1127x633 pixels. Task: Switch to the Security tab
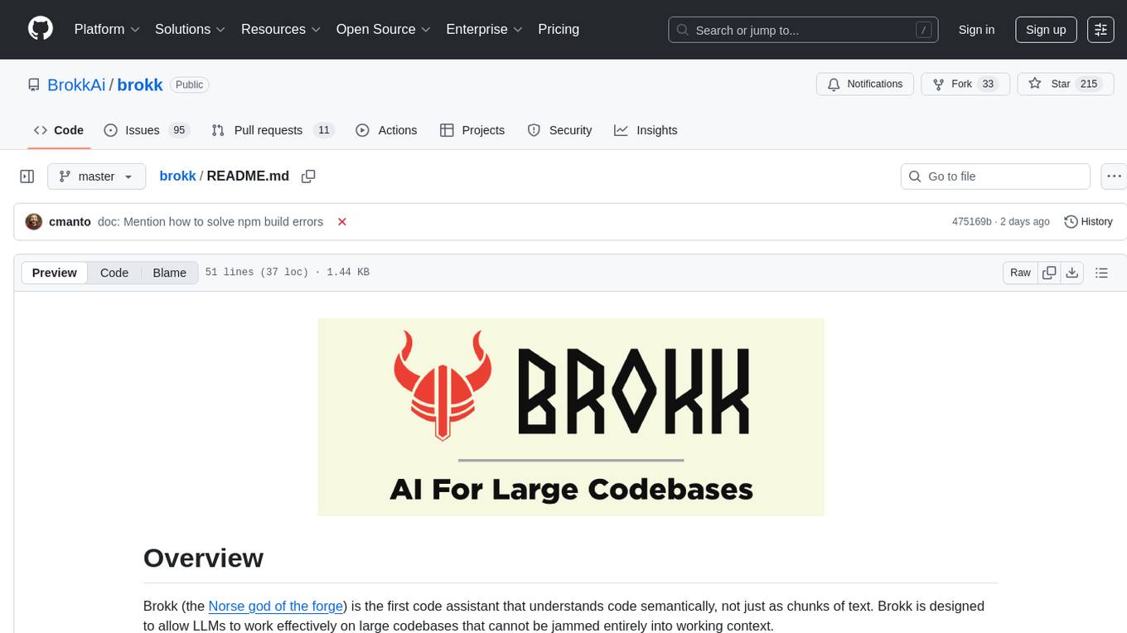click(560, 130)
